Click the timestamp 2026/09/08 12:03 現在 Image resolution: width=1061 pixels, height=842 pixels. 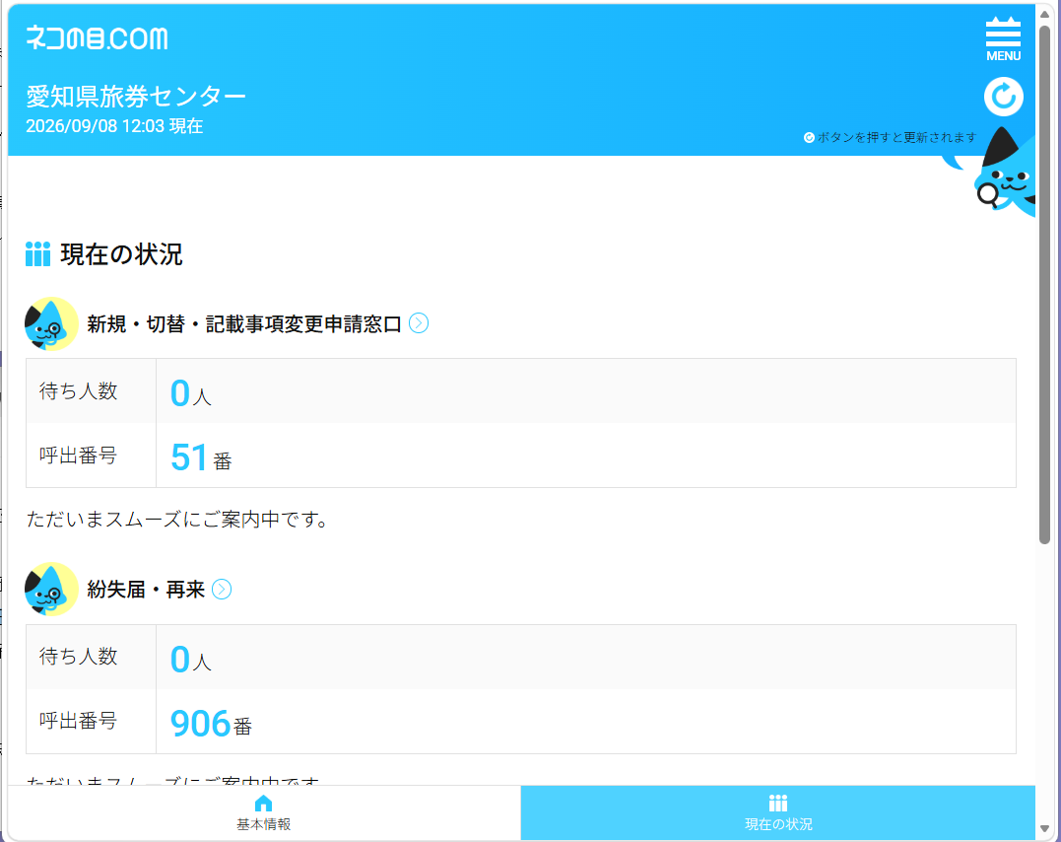[x=114, y=126]
